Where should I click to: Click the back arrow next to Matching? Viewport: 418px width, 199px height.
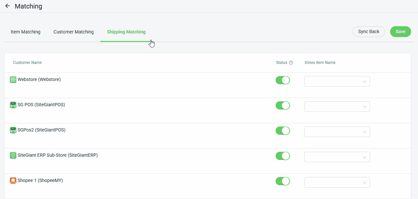point(7,6)
